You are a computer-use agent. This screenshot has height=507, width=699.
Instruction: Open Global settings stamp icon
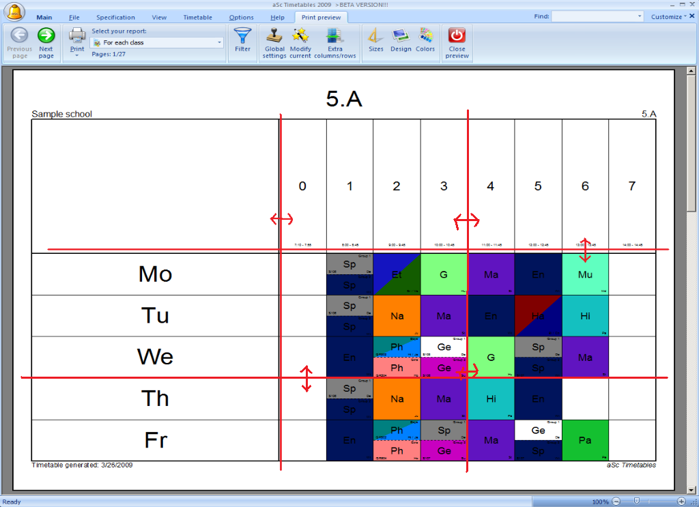tap(274, 35)
